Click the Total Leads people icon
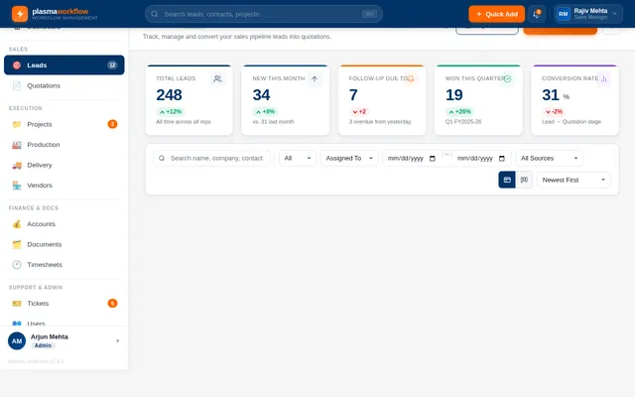This screenshot has width=635, height=397. [218, 79]
